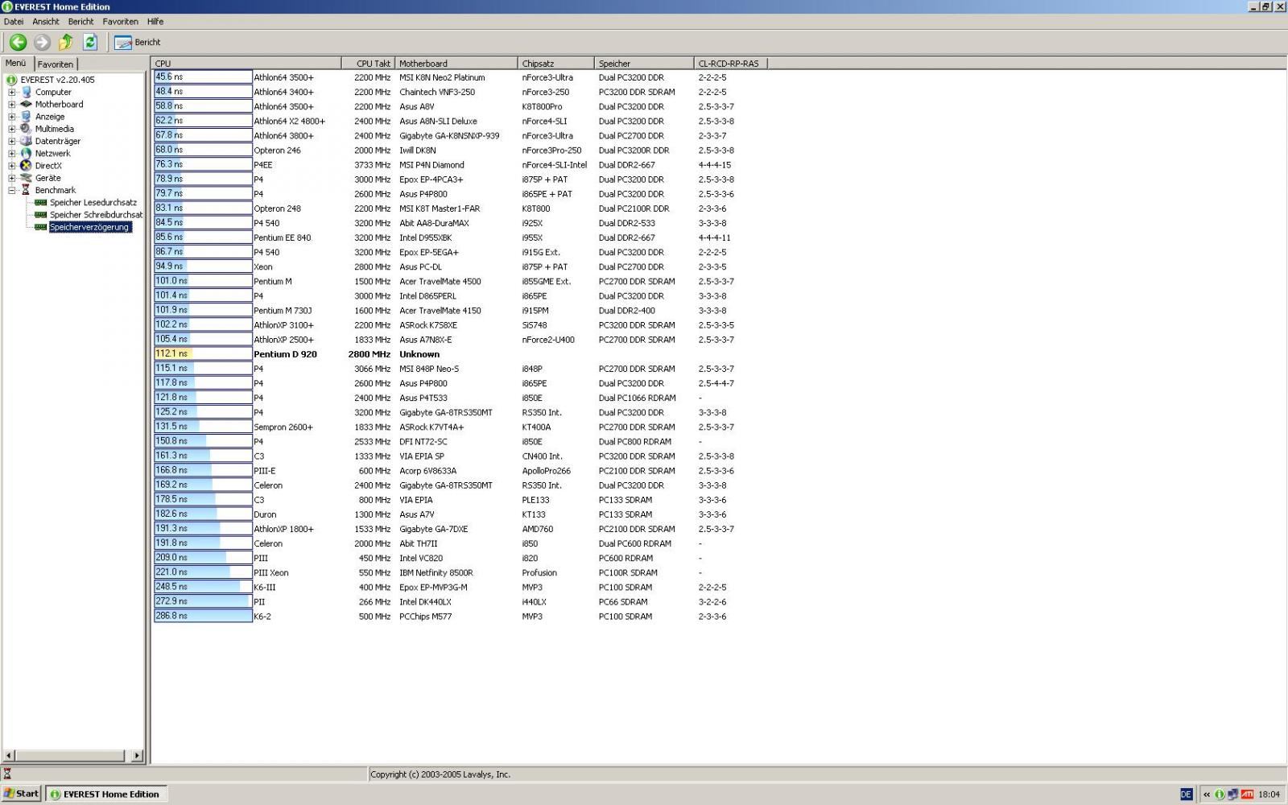Click the green Back arrow toolbar icon
Screen dimensions: 1288x805
(x=18, y=42)
